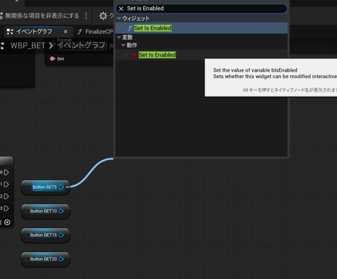Click the Set is Enabled search field

[204, 9]
